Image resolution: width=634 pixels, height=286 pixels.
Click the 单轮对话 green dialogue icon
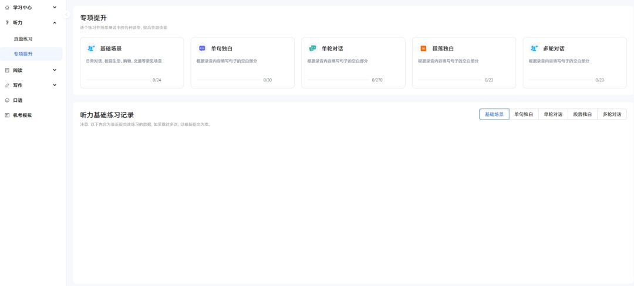click(312, 49)
